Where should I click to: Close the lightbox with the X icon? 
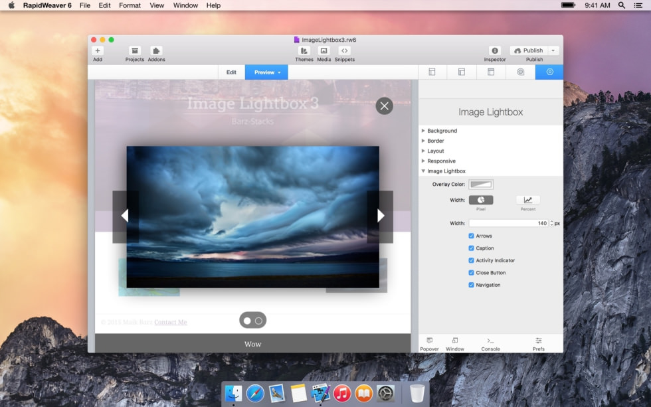coord(385,106)
